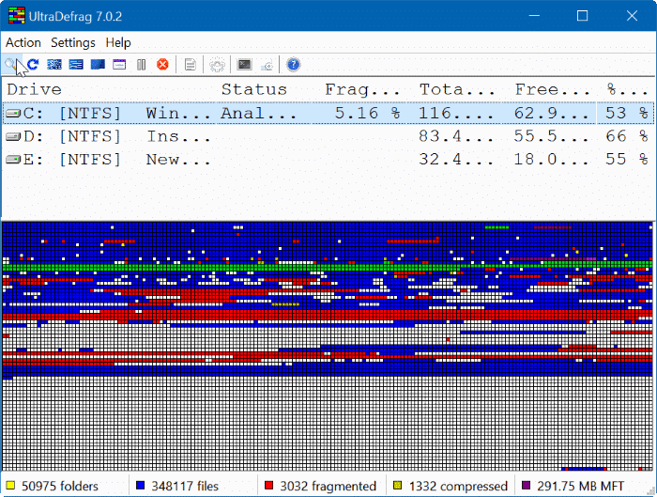Click the C: drive disk icon
The image size is (657, 497).
(13, 114)
